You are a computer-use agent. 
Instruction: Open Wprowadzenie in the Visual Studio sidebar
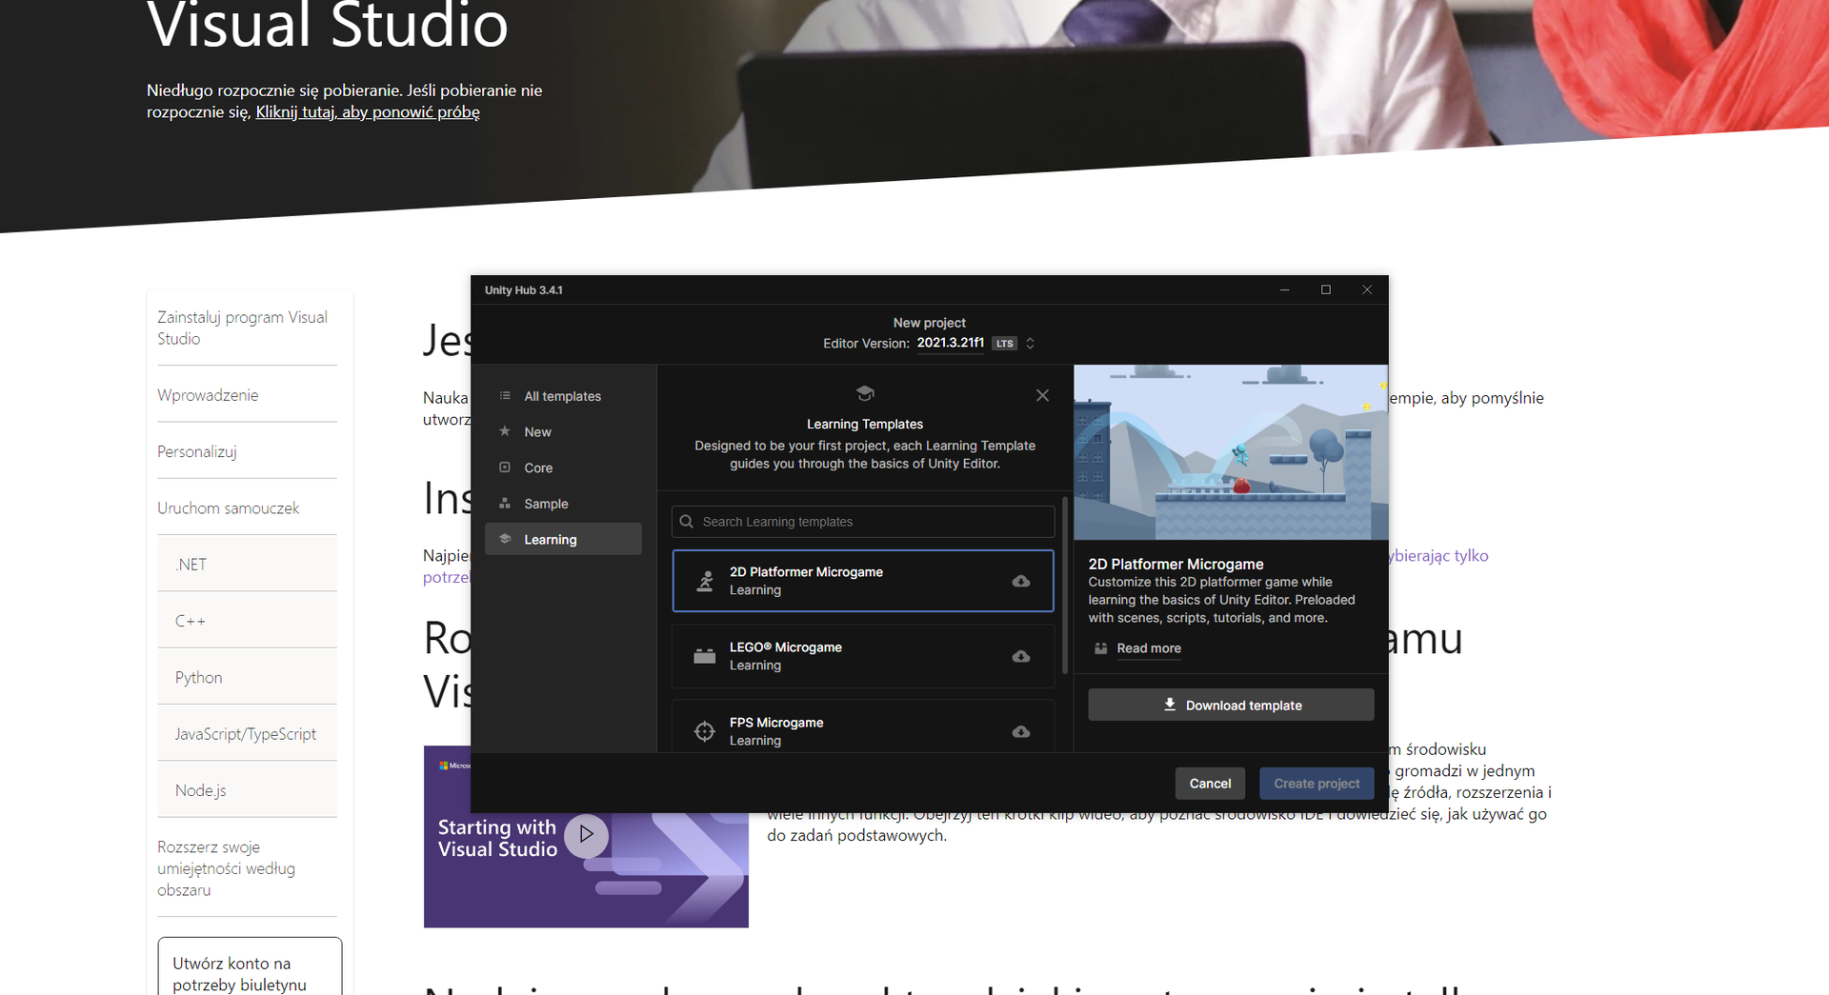point(208,394)
